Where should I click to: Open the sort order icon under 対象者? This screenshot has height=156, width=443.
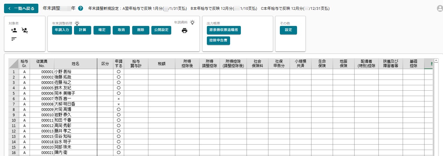14,39
